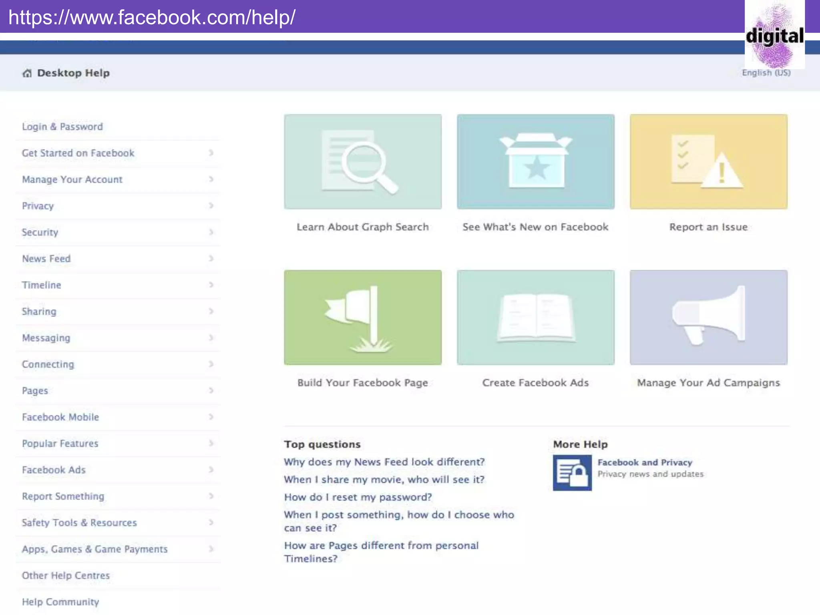Image resolution: width=820 pixels, height=615 pixels.
Task: Expand the Timeline chevron arrow
Action: pyautogui.click(x=211, y=285)
